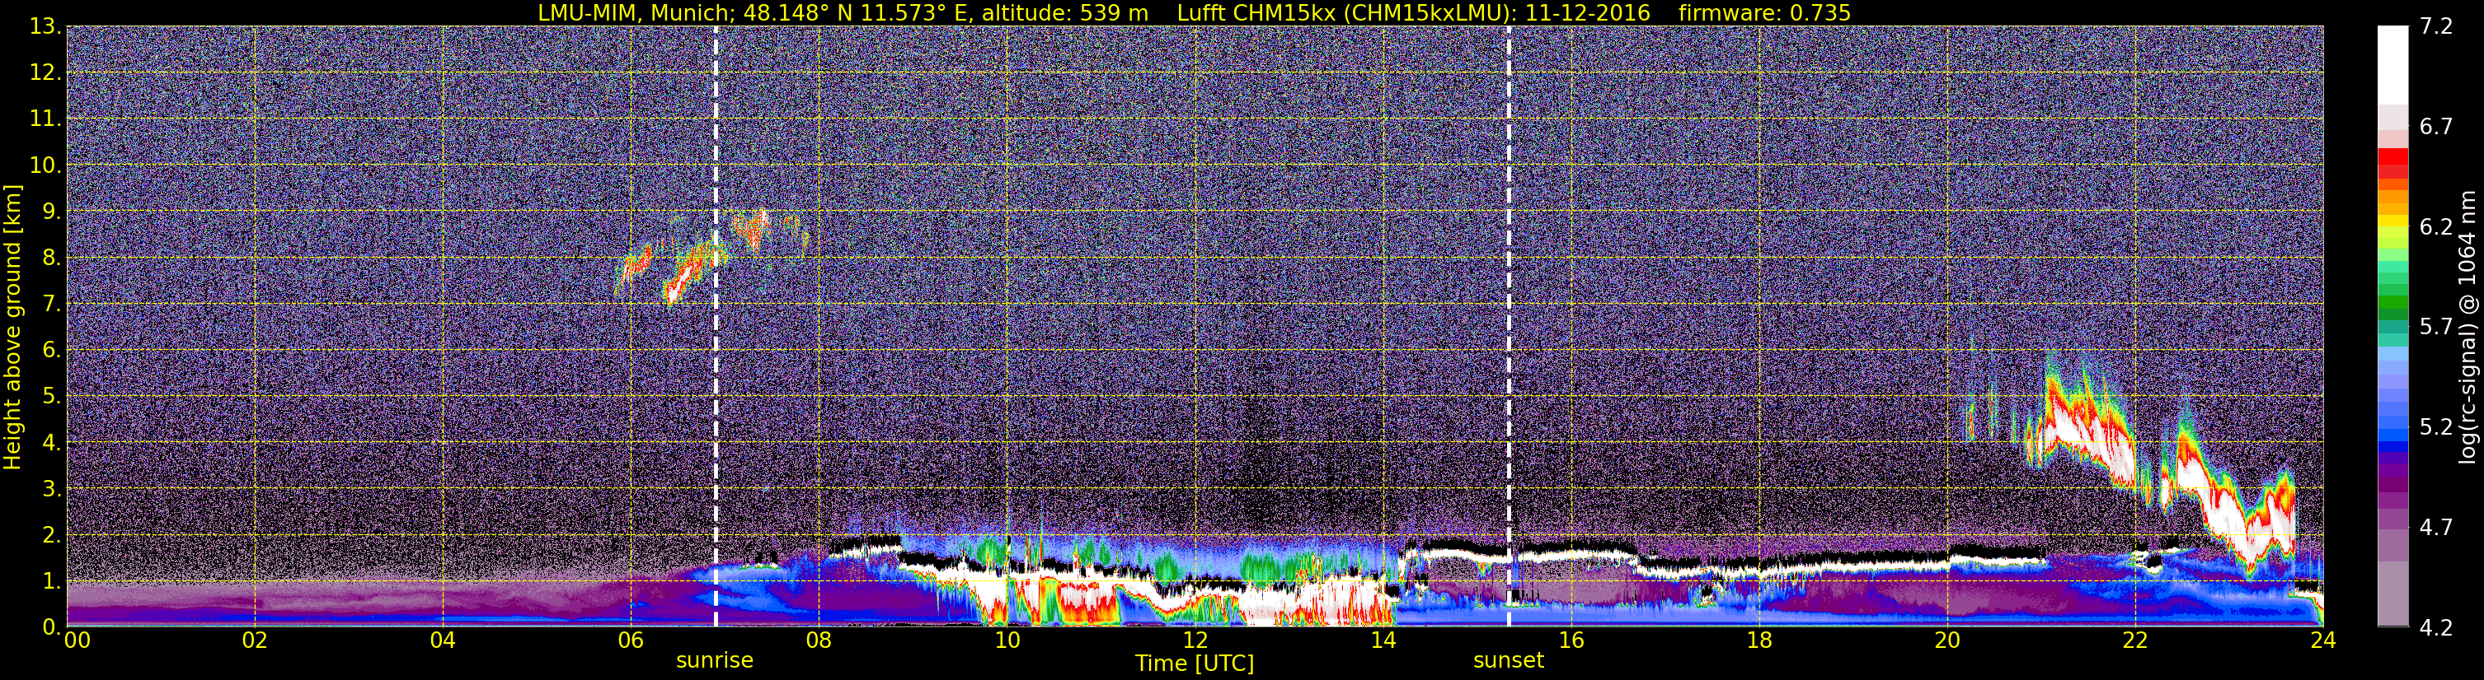Click height axis tick '9.'
The height and width of the screenshot is (680, 2484).
tap(52, 212)
